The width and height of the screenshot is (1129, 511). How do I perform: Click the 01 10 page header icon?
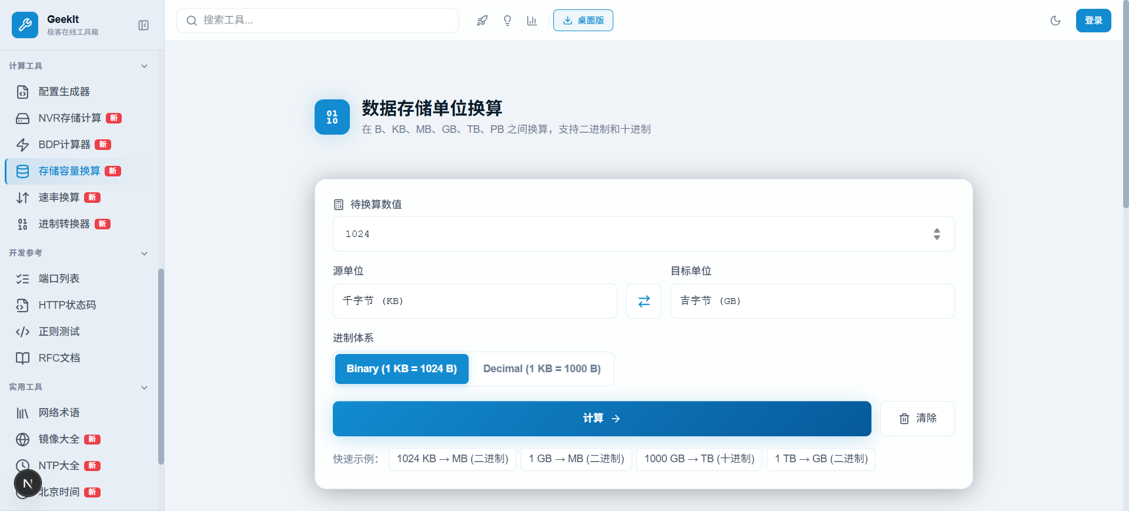click(332, 117)
